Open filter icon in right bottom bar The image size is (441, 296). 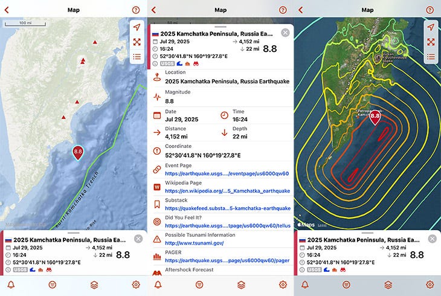pos(347,285)
